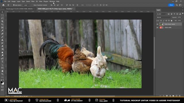Image resolution: width=184 pixels, height=103 pixels.
Task: Open the File menu
Action: click(x=5, y=1)
